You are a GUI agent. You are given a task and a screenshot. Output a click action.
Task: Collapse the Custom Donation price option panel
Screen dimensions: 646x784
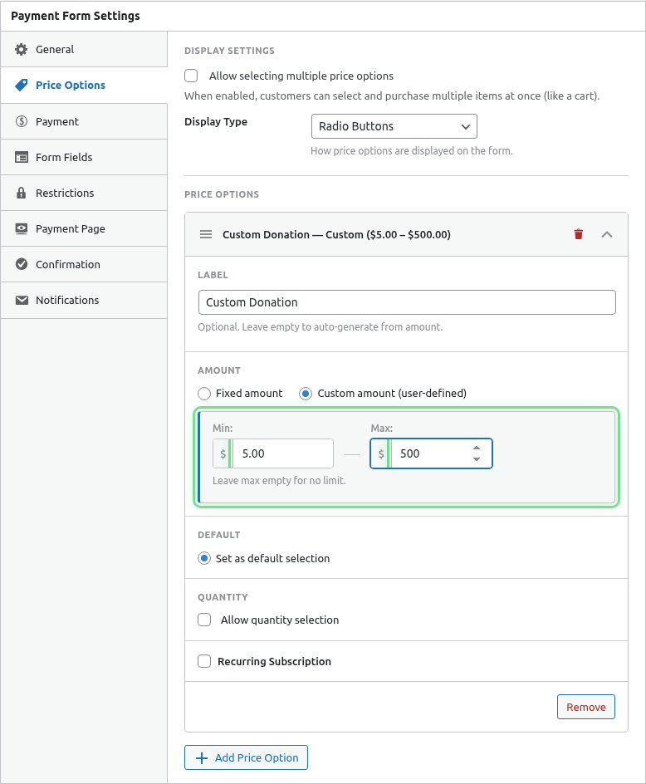click(x=607, y=234)
